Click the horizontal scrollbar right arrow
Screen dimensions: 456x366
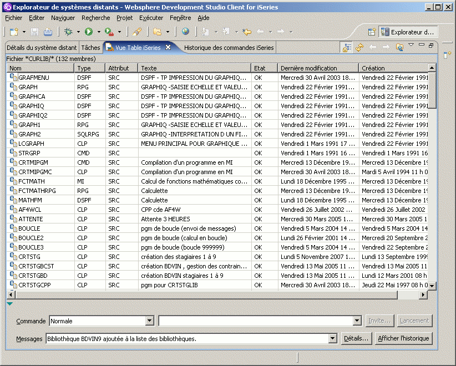click(423, 295)
